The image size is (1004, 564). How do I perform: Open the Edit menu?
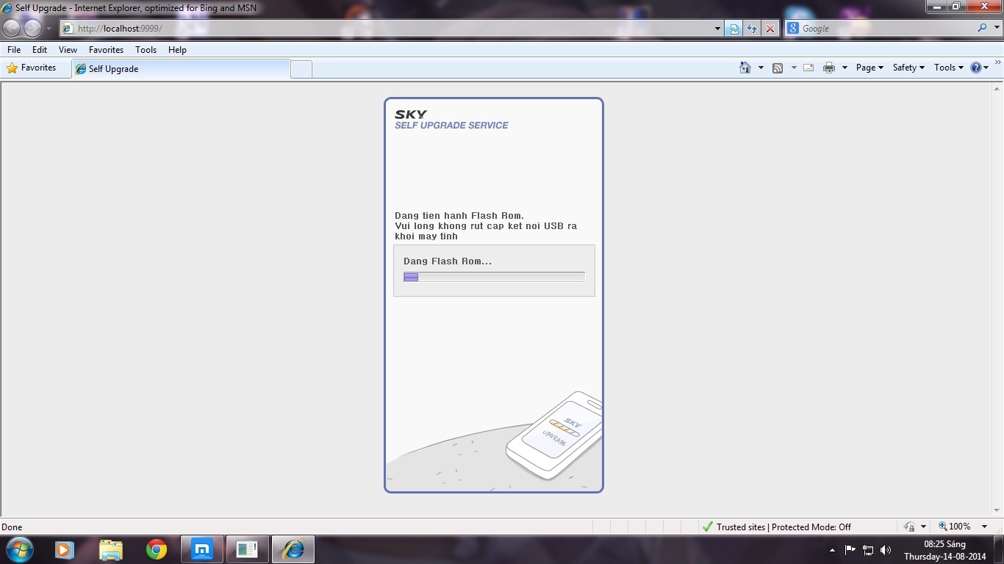click(40, 50)
